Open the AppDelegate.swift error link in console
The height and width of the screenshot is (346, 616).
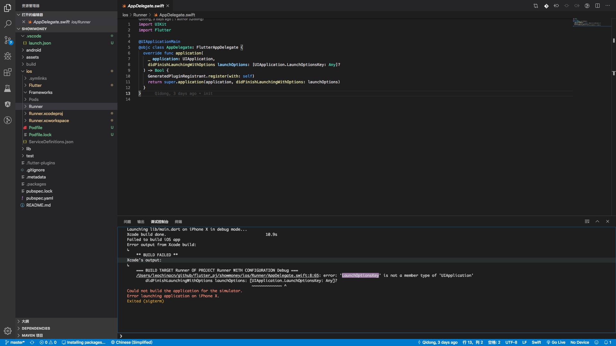tap(228, 276)
